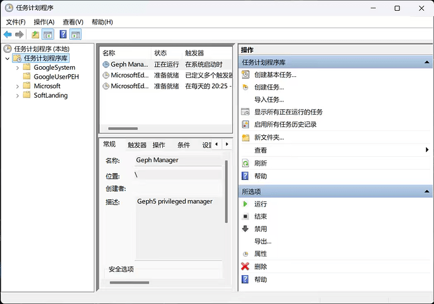The width and height of the screenshot is (434, 304).
Task: Toggle the show/hide console tree toolbar icon
Action: pos(48,35)
